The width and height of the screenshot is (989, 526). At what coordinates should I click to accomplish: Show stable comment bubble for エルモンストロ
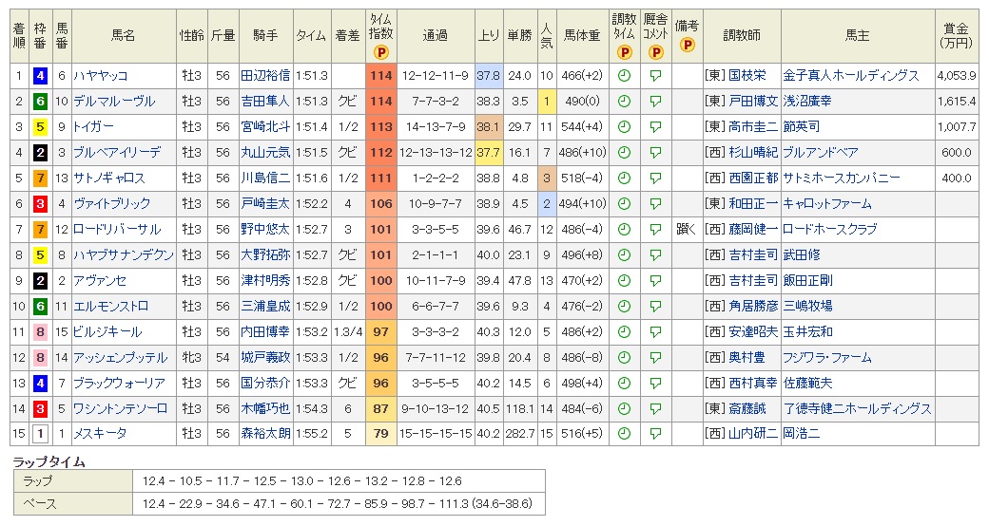[655, 306]
